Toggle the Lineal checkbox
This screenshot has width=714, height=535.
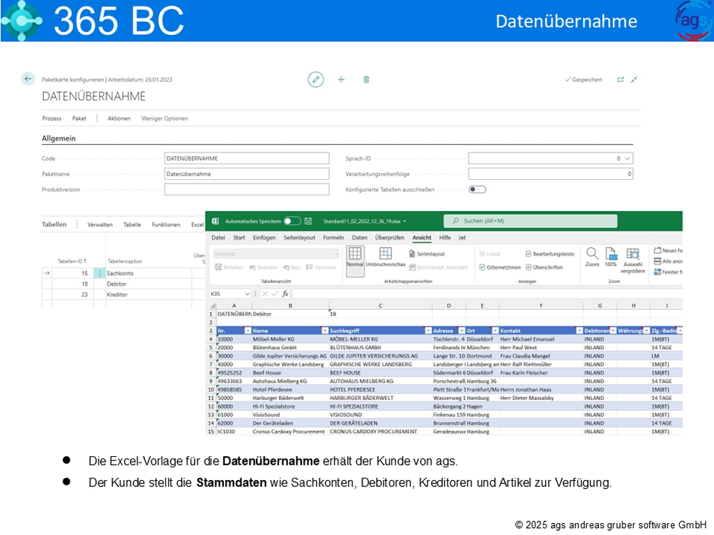coord(482,254)
